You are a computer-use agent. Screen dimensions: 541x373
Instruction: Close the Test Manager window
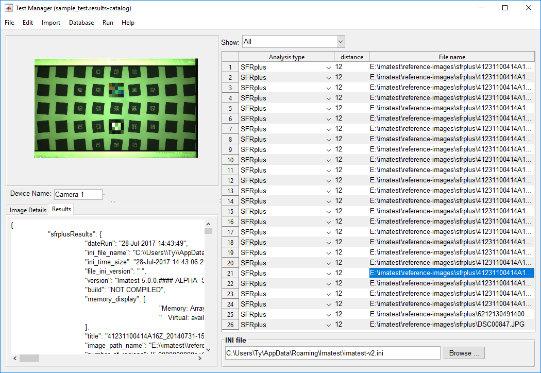pyautogui.click(x=528, y=8)
